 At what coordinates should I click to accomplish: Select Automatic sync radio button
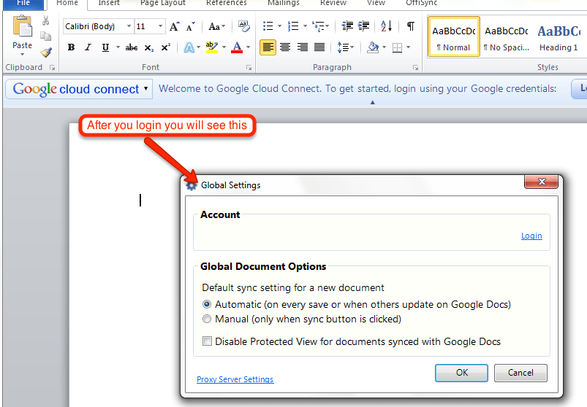207,304
